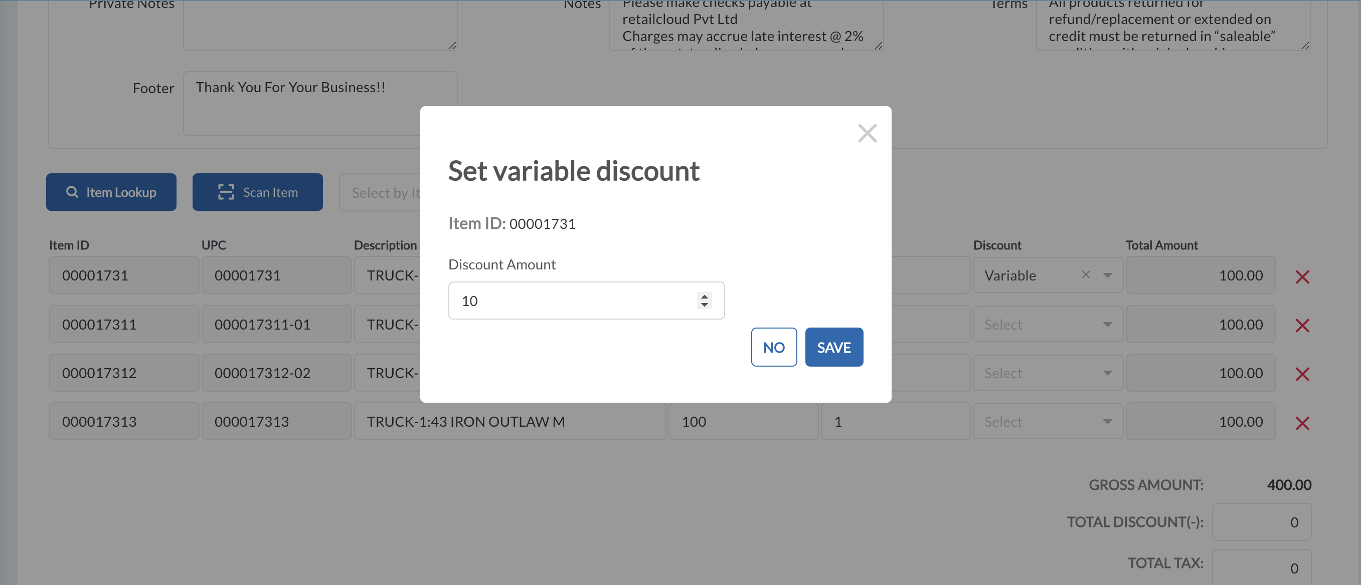Focus the Discount Amount field

click(x=586, y=301)
